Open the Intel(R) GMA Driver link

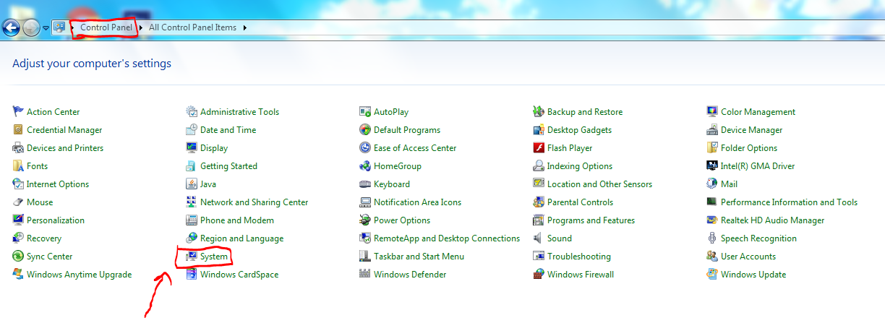[x=758, y=166]
